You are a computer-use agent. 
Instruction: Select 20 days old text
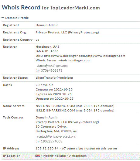(44, 85)
